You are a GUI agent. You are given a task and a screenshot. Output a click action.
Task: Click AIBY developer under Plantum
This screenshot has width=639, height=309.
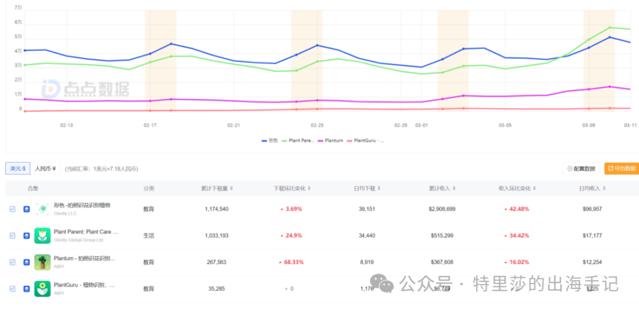[59, 266]
